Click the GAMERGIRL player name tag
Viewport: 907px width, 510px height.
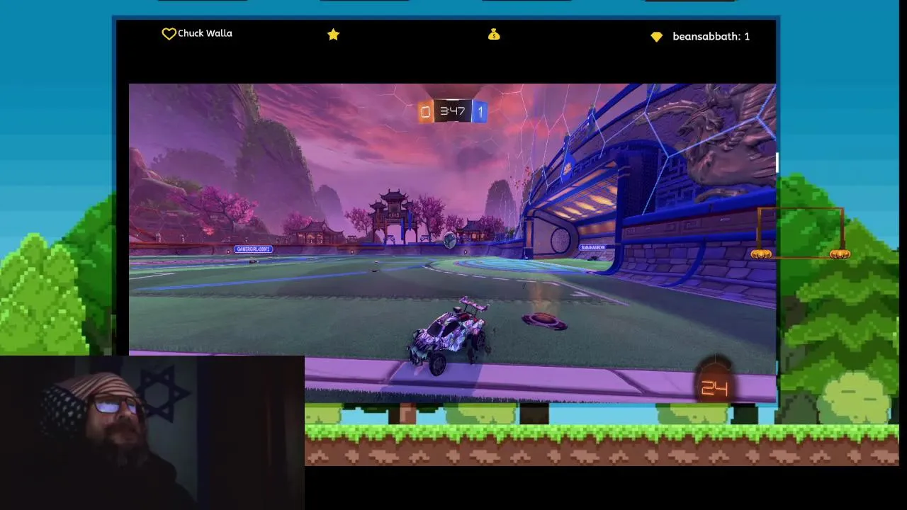253,249
